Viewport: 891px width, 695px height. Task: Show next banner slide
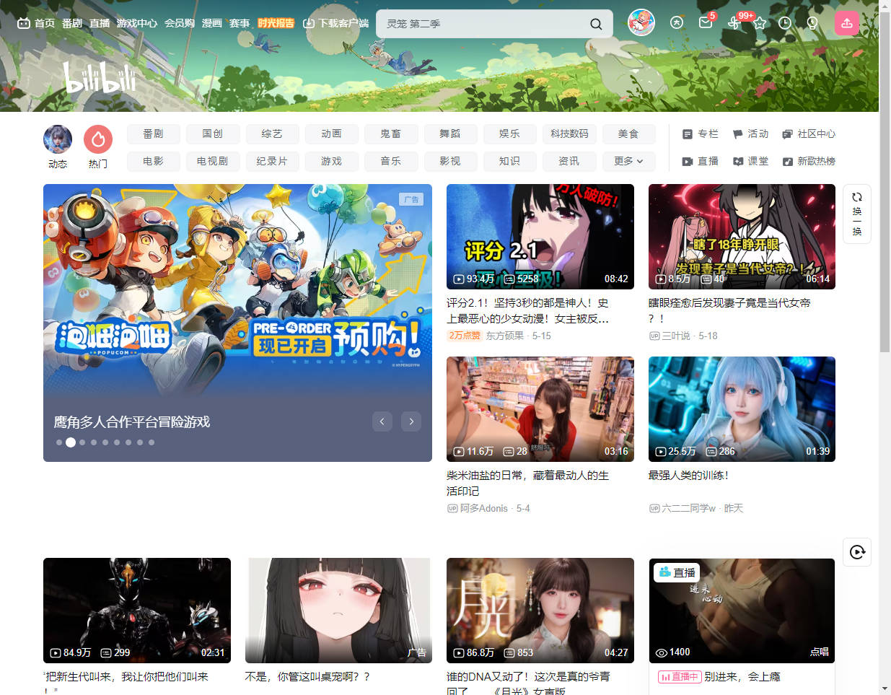tap(411, 421)
